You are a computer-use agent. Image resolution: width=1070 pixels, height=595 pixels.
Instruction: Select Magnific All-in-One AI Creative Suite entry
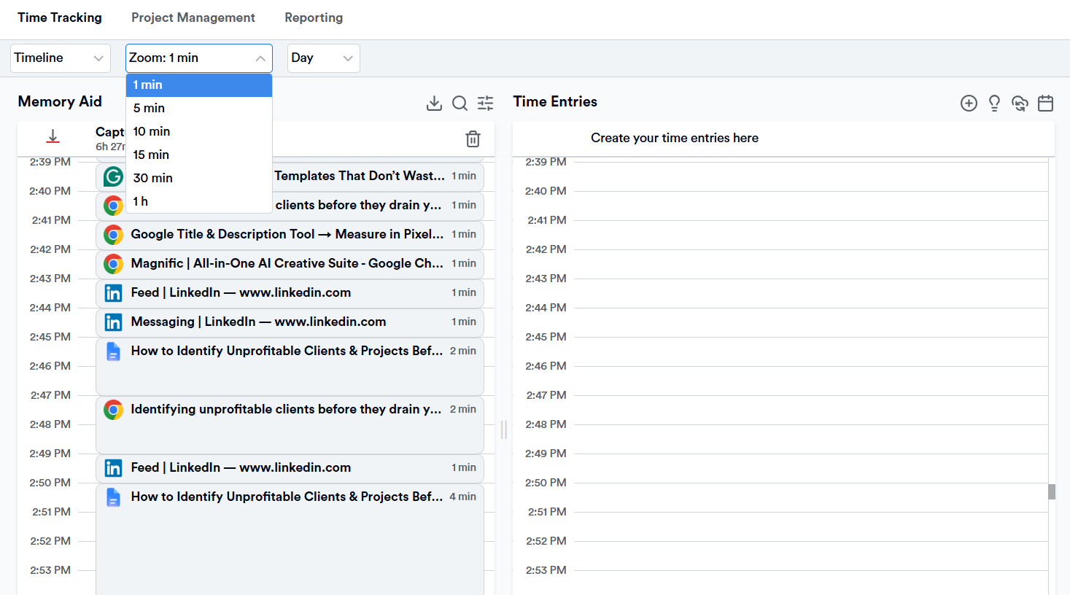(290, 264)
